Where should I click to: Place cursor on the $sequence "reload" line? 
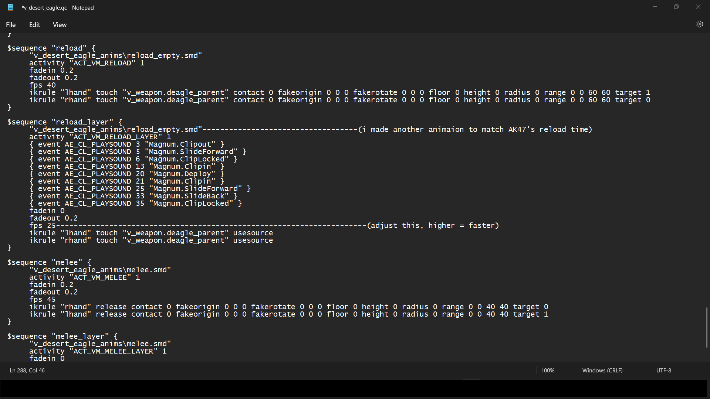tap(51, 48)
